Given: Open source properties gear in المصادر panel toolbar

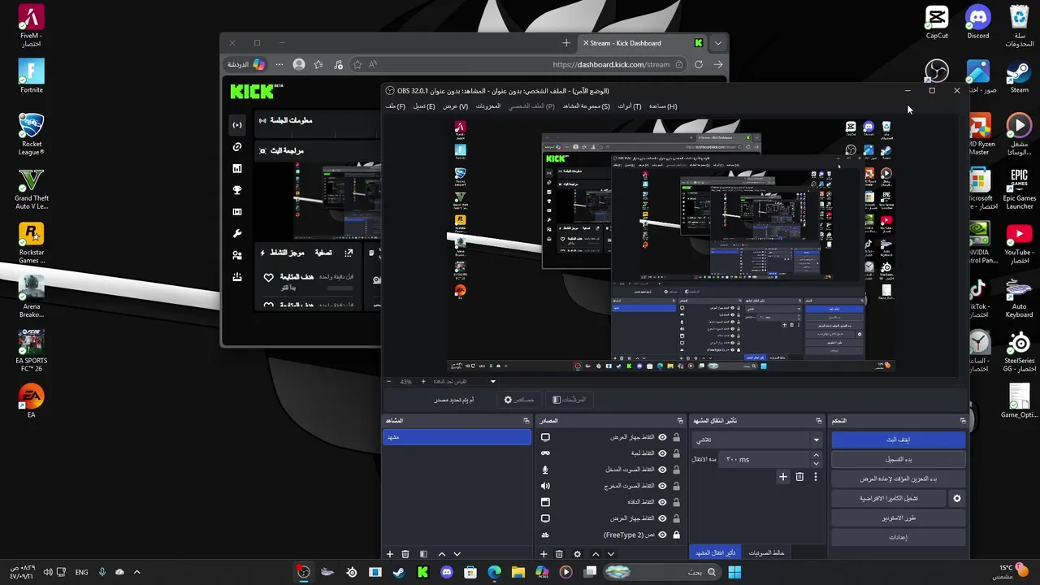Looking at the screenshot, I should (578, 554).
